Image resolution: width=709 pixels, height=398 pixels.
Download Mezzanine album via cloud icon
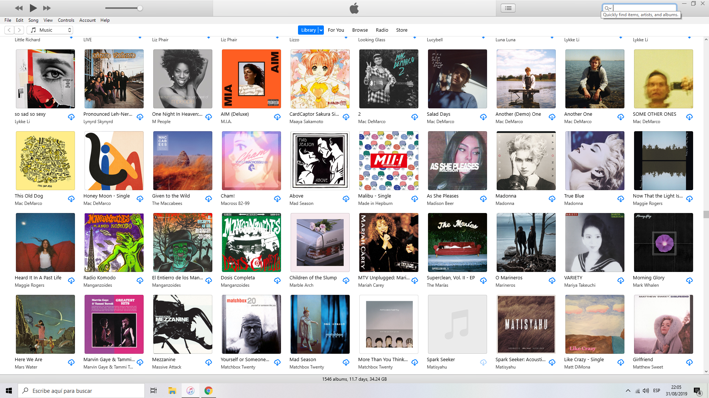[209, 363]
